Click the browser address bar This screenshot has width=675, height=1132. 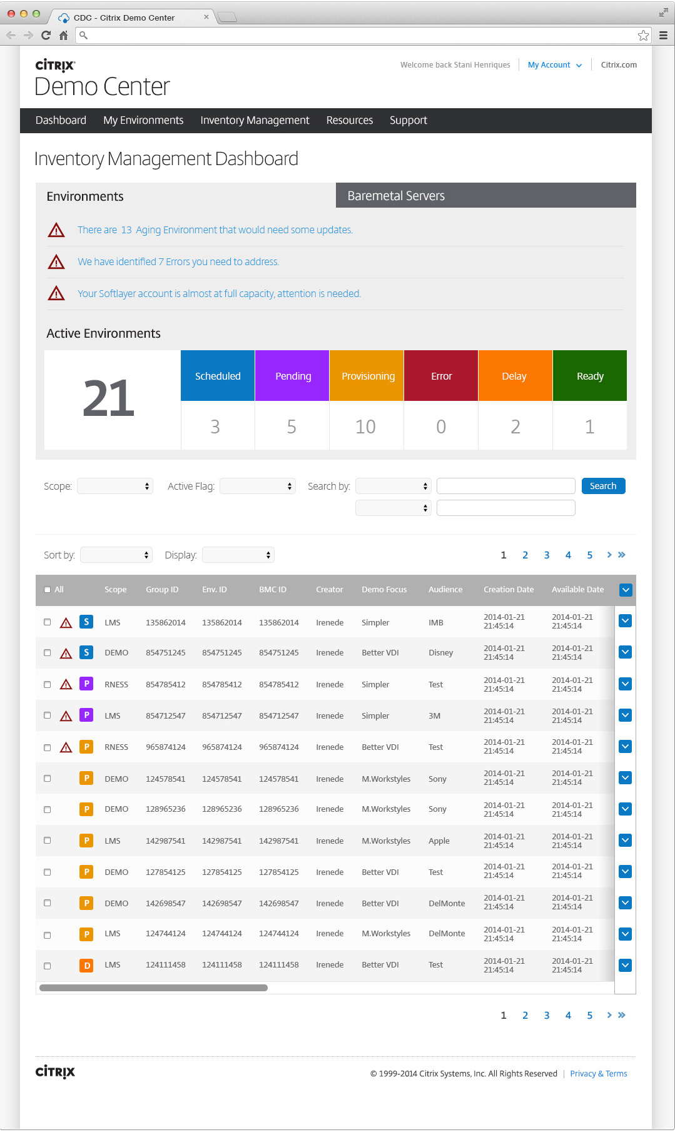click(x=363, y=36)
